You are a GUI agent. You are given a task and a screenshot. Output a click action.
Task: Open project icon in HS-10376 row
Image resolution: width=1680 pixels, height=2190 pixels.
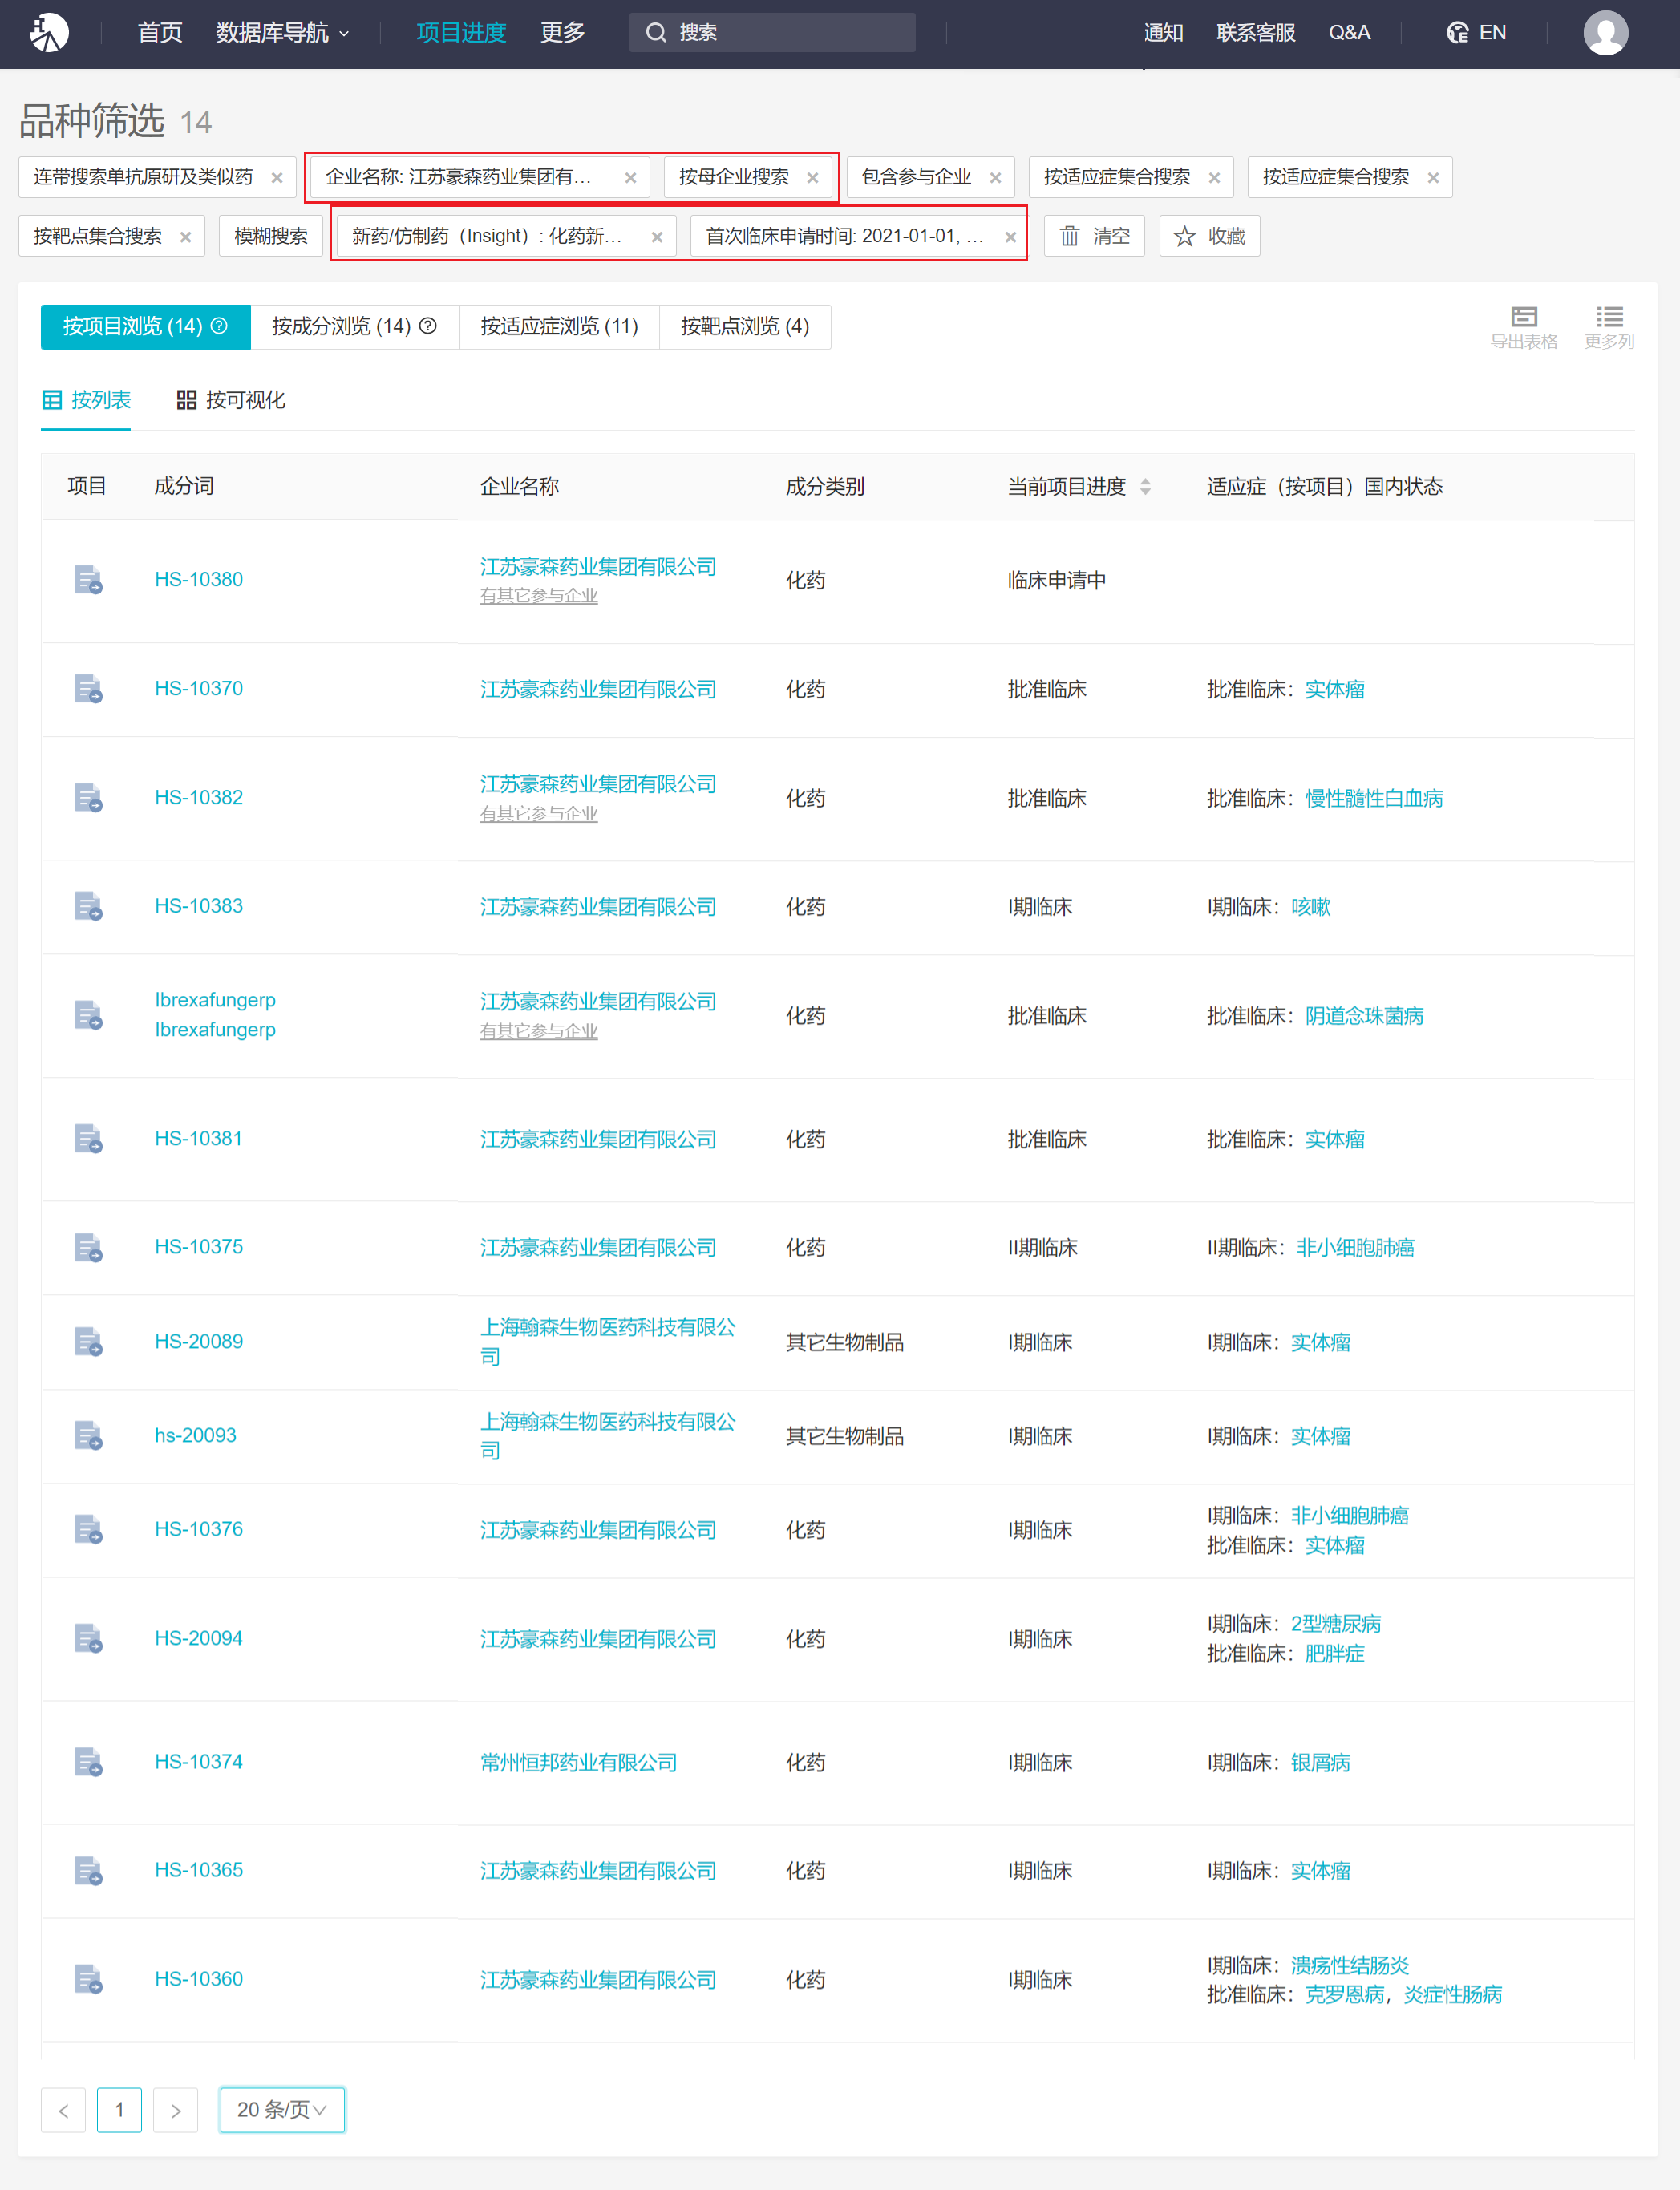point(88,1529)
